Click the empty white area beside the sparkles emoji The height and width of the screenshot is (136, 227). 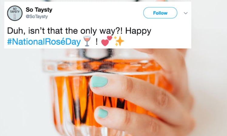point(158,41)
